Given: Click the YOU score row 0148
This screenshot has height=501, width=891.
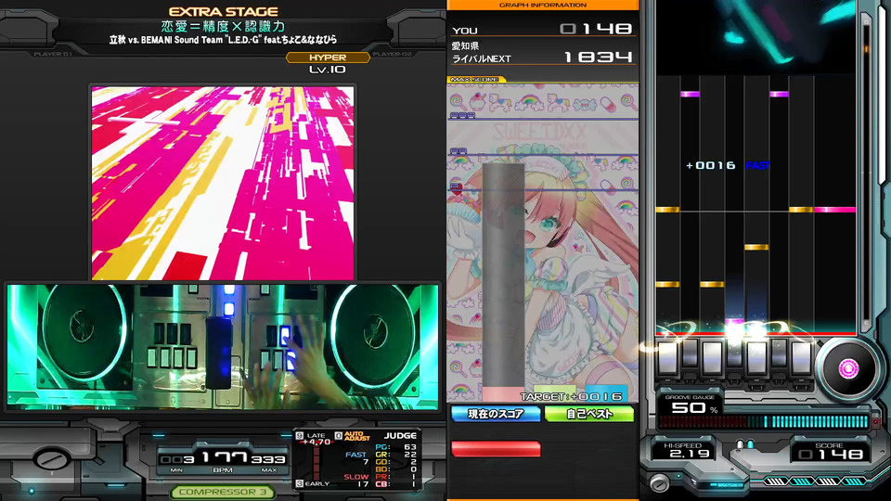Looking at the screenshot, I should [x=542, y=29].
